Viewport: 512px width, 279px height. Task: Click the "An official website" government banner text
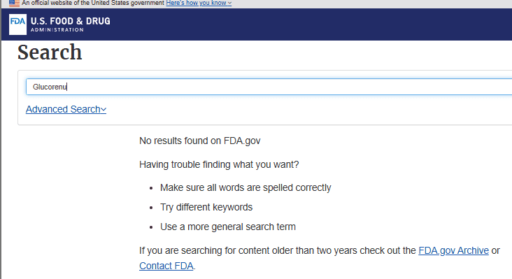(x=93, y=3)
